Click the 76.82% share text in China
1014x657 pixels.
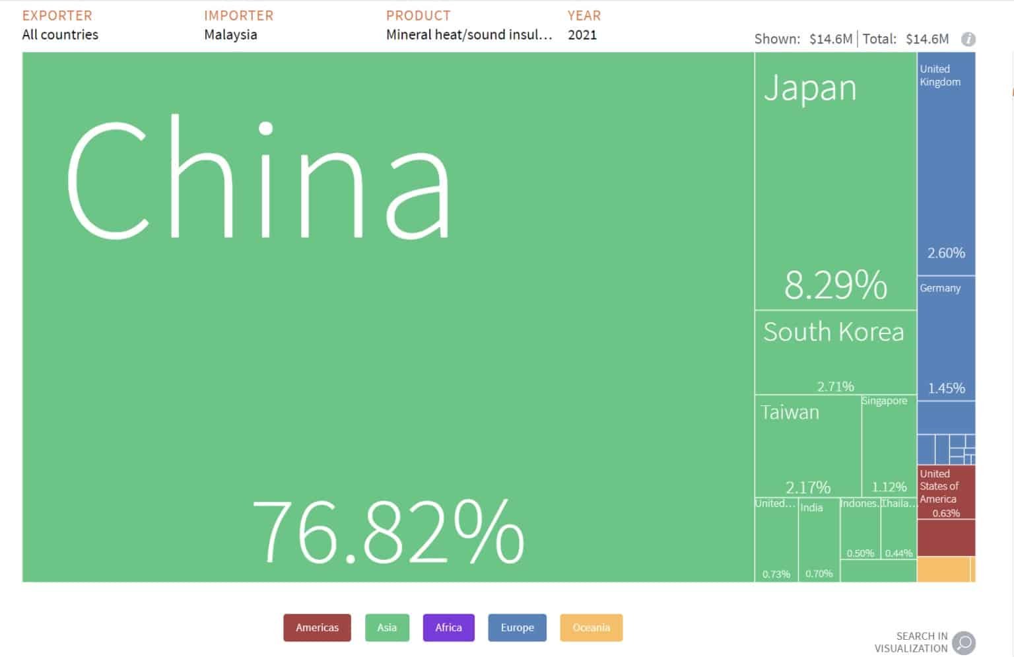click(x=388, y=532)
